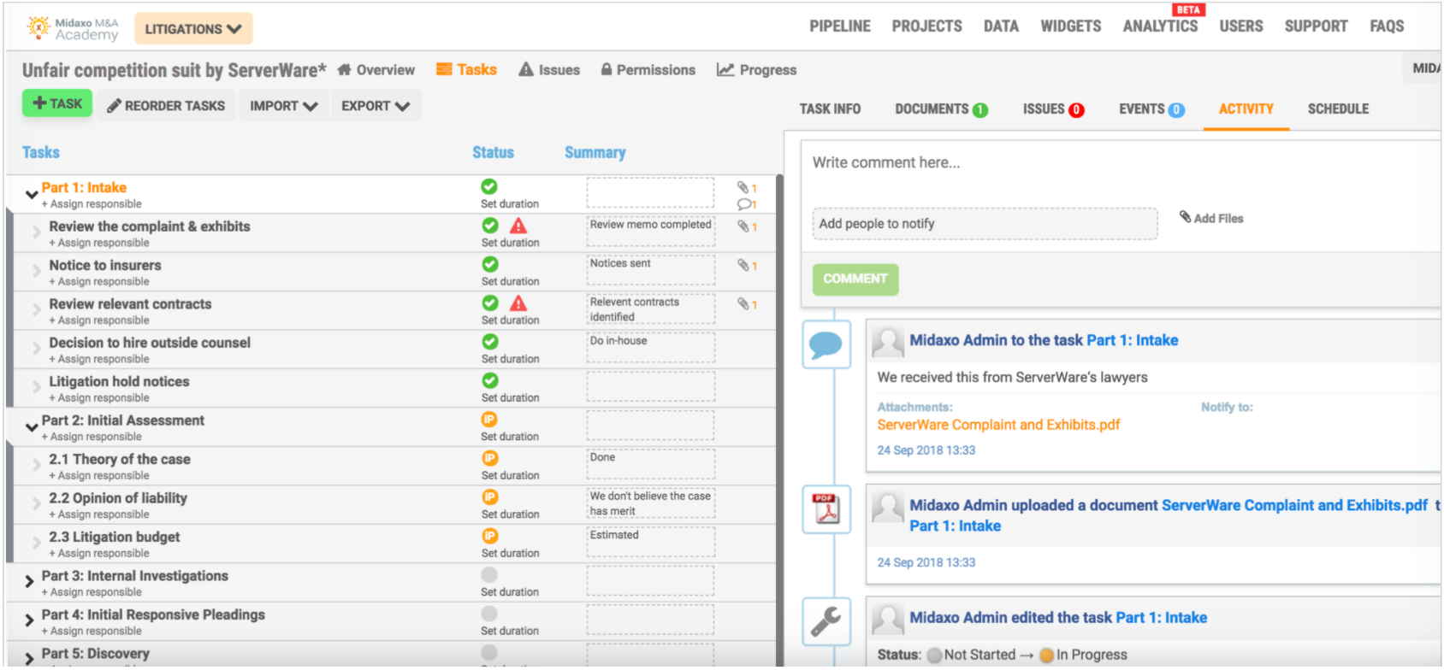Screen dimensions: 1444x670
Task: Switch to the SCHEDULE tab
Action: tap(1338, 109)
